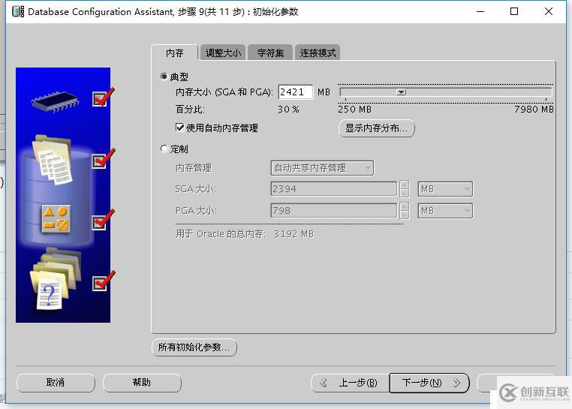The image size is (572, 409).
Task: Click the 显示内存分布... button
Action: (x=377, y=128)
